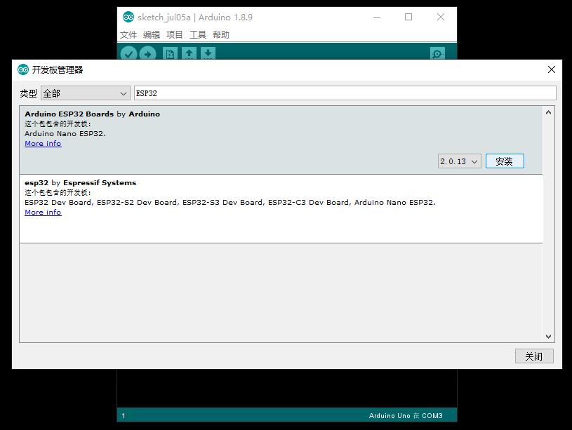The height and width of the screenshot is (430, 572).
Task: Open the Serial Monitor magnifier icon
Action: point(437,54)
